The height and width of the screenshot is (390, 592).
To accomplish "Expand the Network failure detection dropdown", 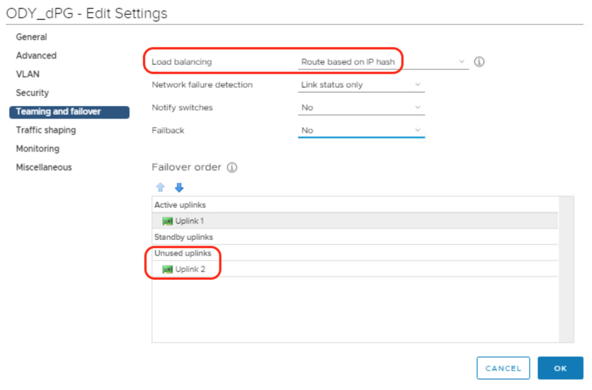I will click(x=361, y=85).
